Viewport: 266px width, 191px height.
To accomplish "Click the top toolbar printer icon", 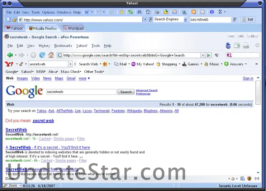I will coord(157,12).
